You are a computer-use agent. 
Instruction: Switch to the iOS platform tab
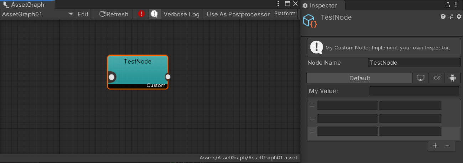436,78
